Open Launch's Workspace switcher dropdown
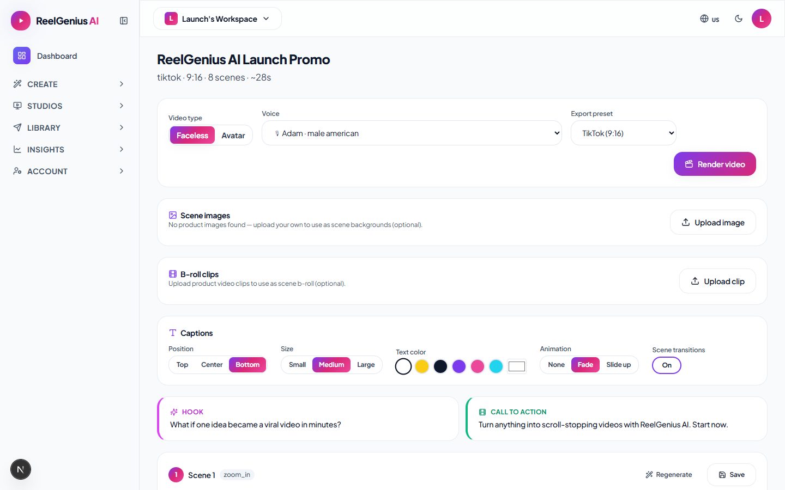Viewport: 785px width, 490px height. (218, 19)
